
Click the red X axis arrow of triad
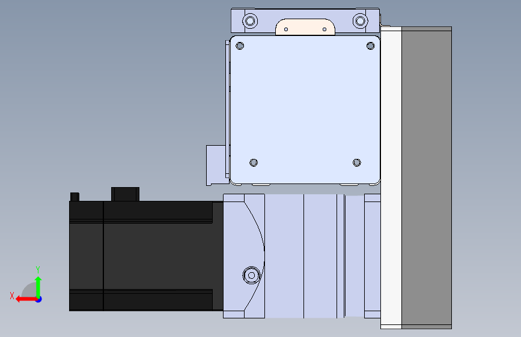click(x=26, y=299)
